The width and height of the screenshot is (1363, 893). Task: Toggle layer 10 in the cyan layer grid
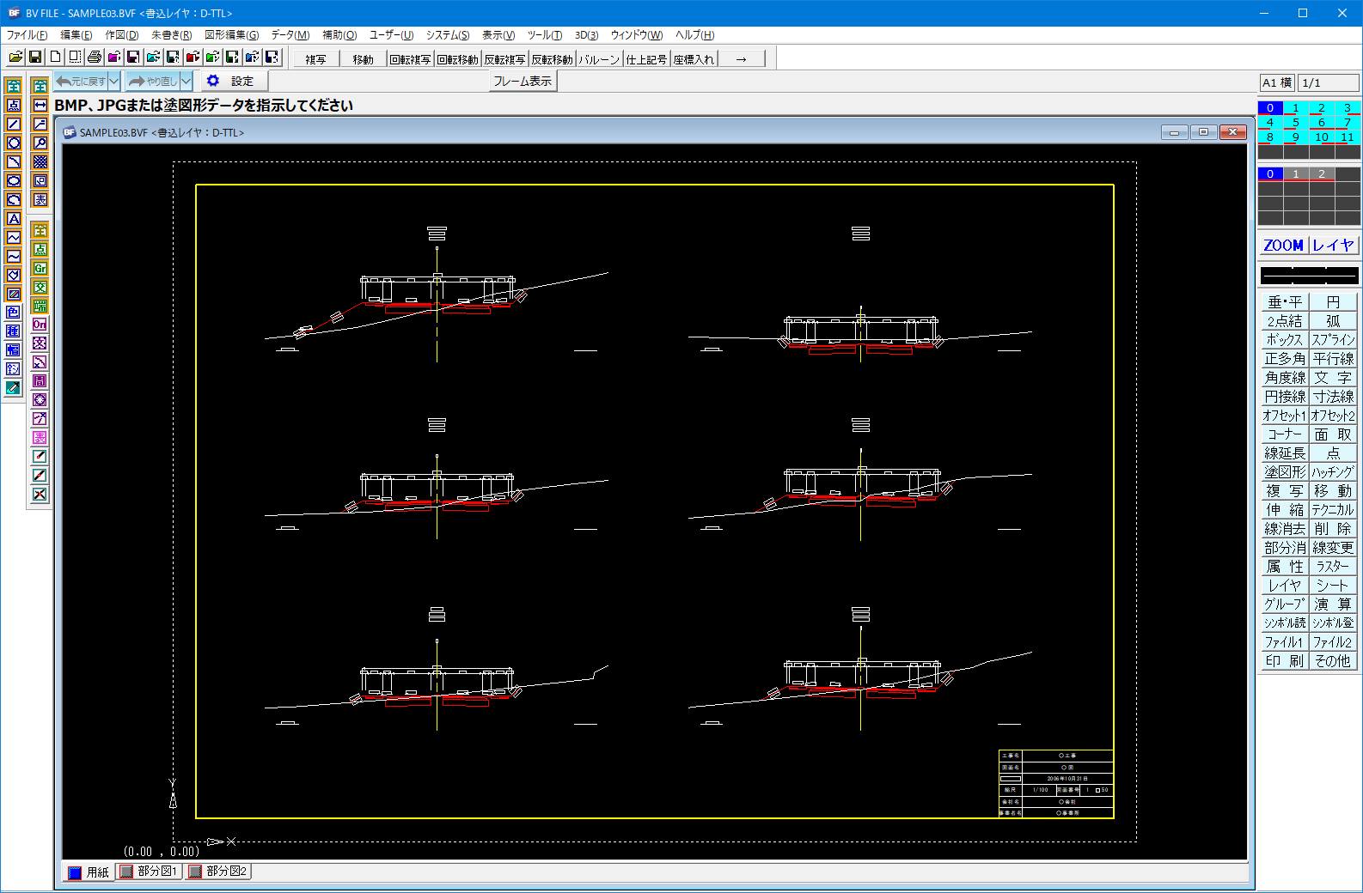(x=1321, y=137)
